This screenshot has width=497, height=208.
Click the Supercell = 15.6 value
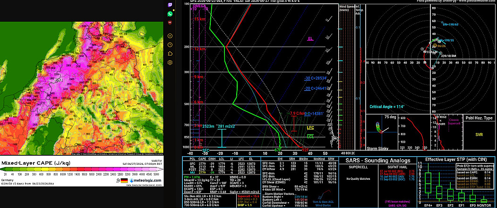(x=248, y=196)
